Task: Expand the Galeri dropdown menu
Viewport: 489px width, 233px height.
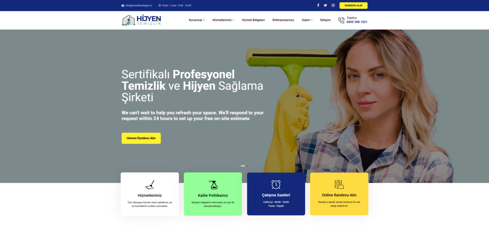Action: point(307,20)
